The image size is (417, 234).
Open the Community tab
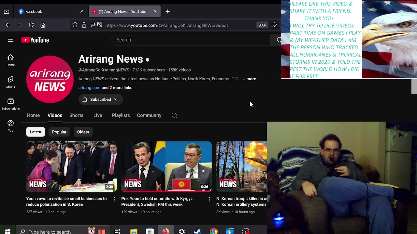click(149, 115)
